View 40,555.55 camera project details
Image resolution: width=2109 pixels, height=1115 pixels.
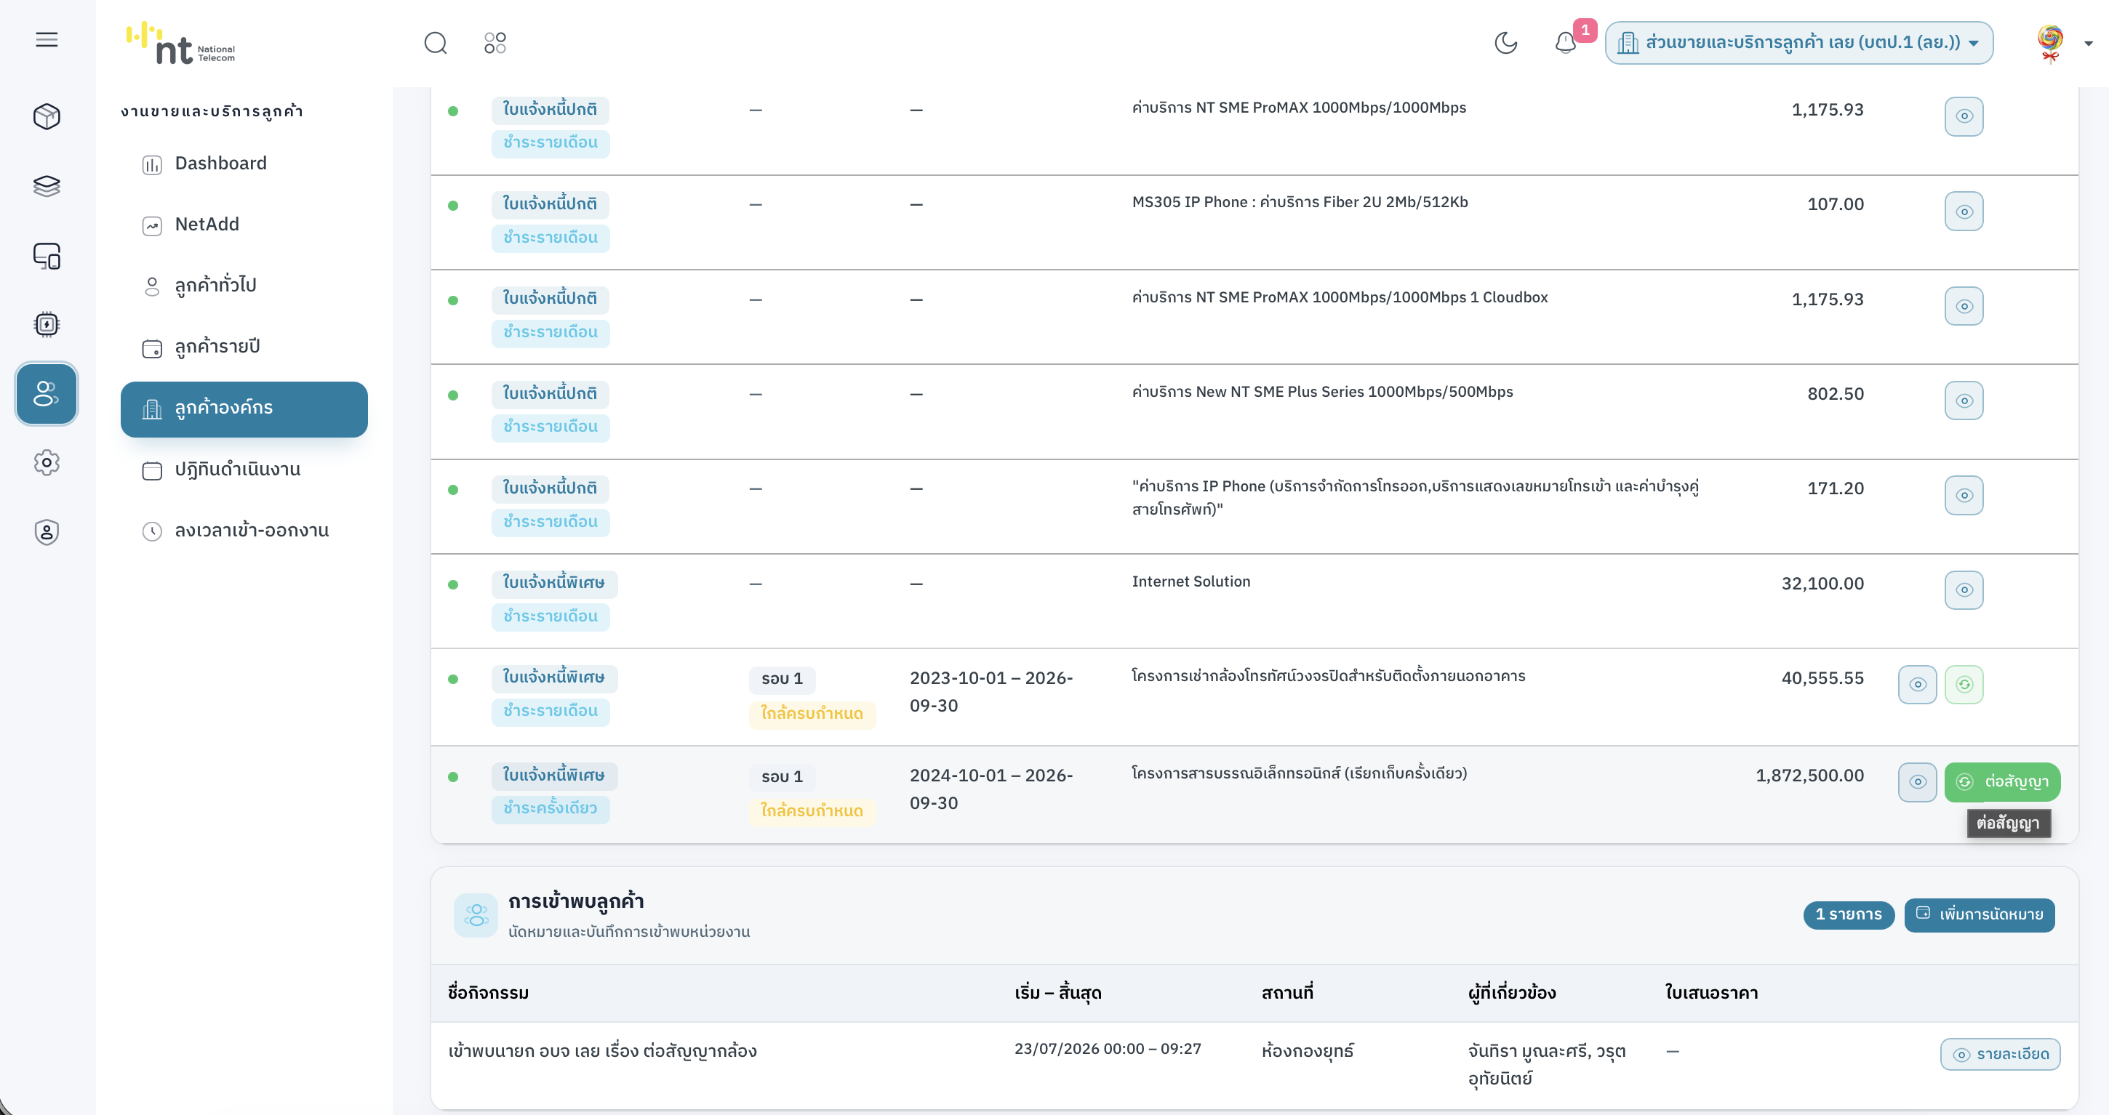pos(1918,684)
